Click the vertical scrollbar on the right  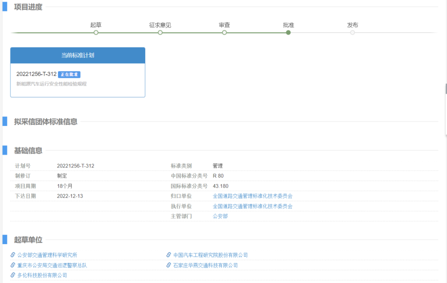pos(445,88)
